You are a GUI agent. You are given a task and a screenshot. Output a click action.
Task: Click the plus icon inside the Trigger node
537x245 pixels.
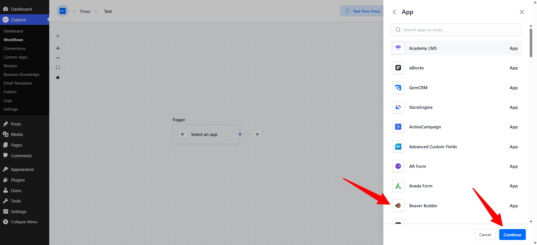click(x=182, y=134)
